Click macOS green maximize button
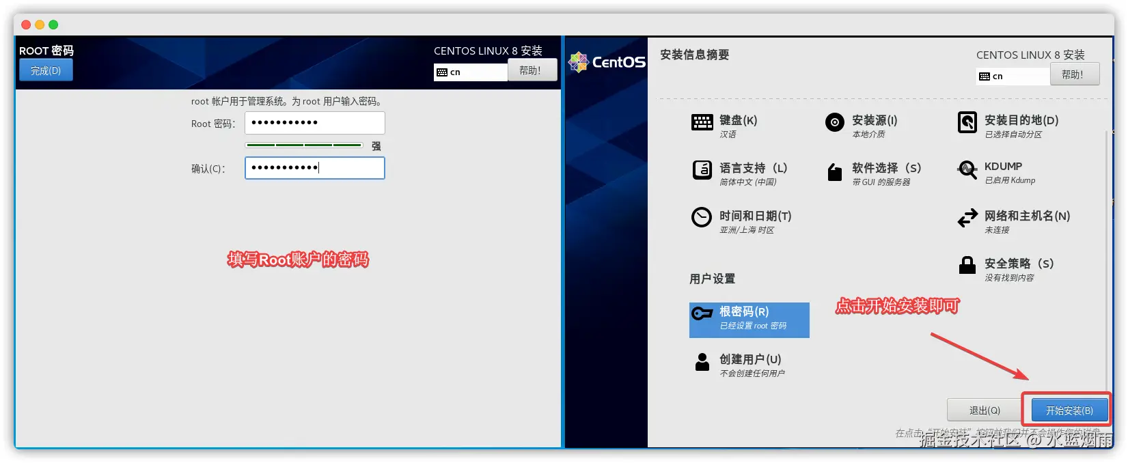Image resolution: width=1128 pixels, height=463 pixels. point(53,25)
